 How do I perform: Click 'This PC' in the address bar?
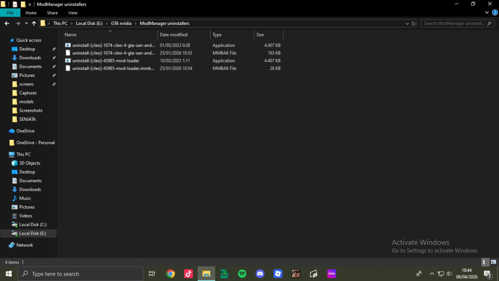coord(60,23)
